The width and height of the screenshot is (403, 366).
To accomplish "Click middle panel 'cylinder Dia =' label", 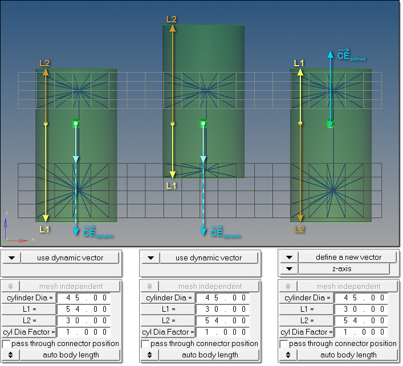I will pos(168,298).
